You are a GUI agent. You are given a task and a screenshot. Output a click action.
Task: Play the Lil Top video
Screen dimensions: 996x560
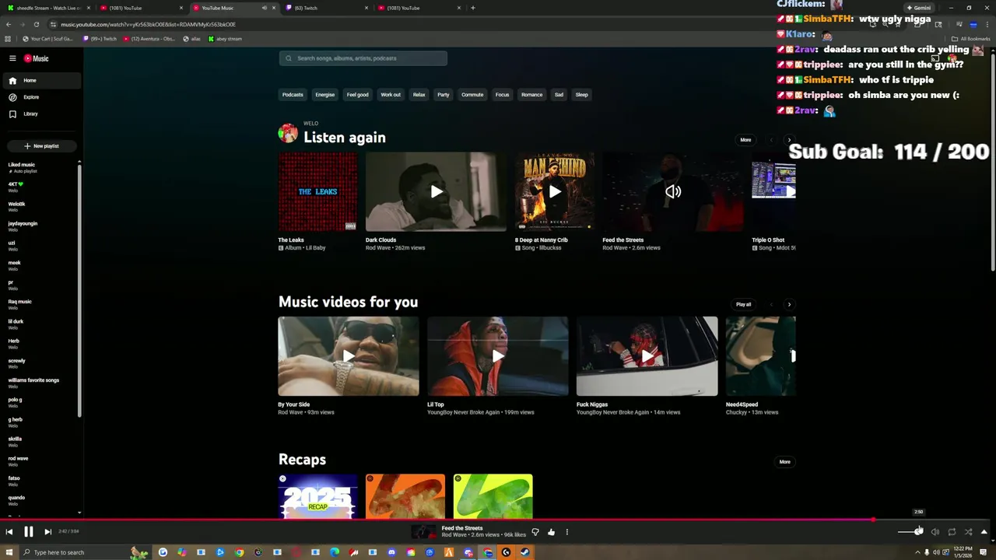click(498, 356)
